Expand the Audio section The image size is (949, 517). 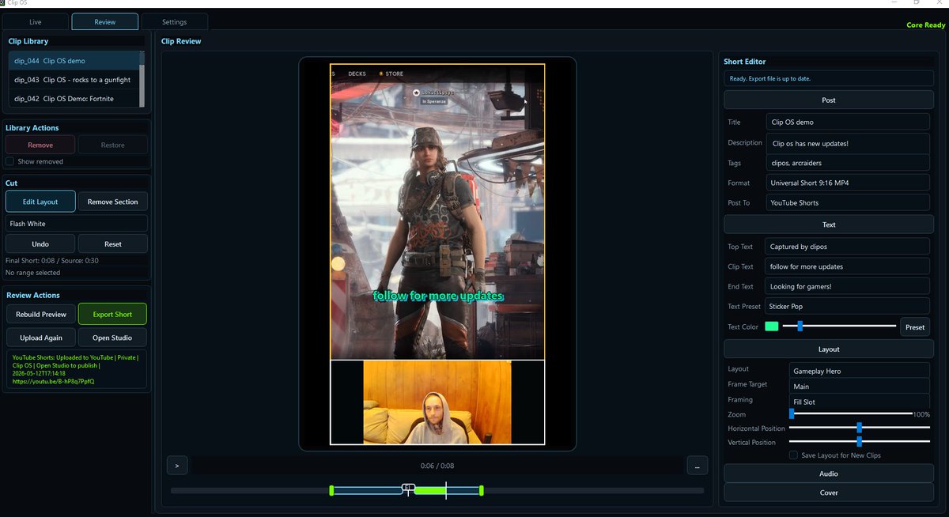(x=828, y=474)
